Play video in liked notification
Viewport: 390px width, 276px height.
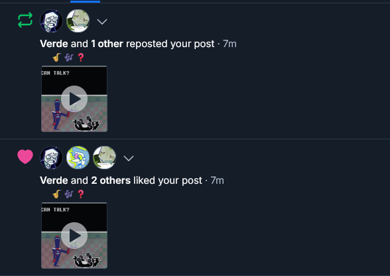74,236
